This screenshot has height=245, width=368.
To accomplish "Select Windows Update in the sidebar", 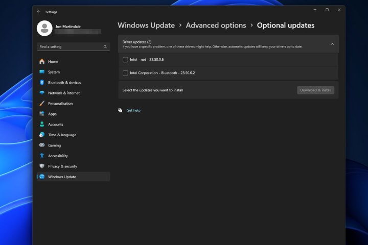I will pyautogui.click(x=73, y=177).
